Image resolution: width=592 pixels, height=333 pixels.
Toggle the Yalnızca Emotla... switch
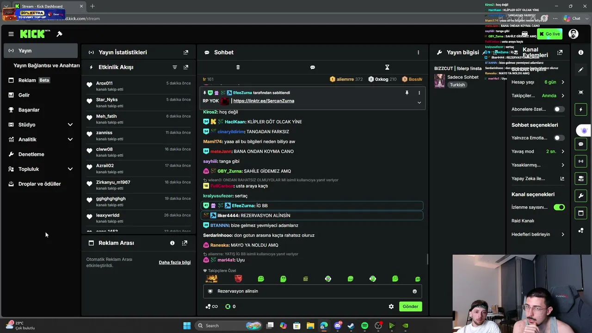click(x=559, y=138)
